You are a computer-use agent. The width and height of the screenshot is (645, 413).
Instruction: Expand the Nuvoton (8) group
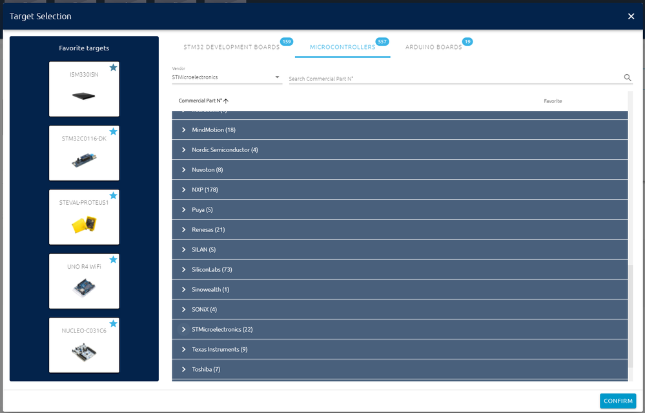coord(184,169)
